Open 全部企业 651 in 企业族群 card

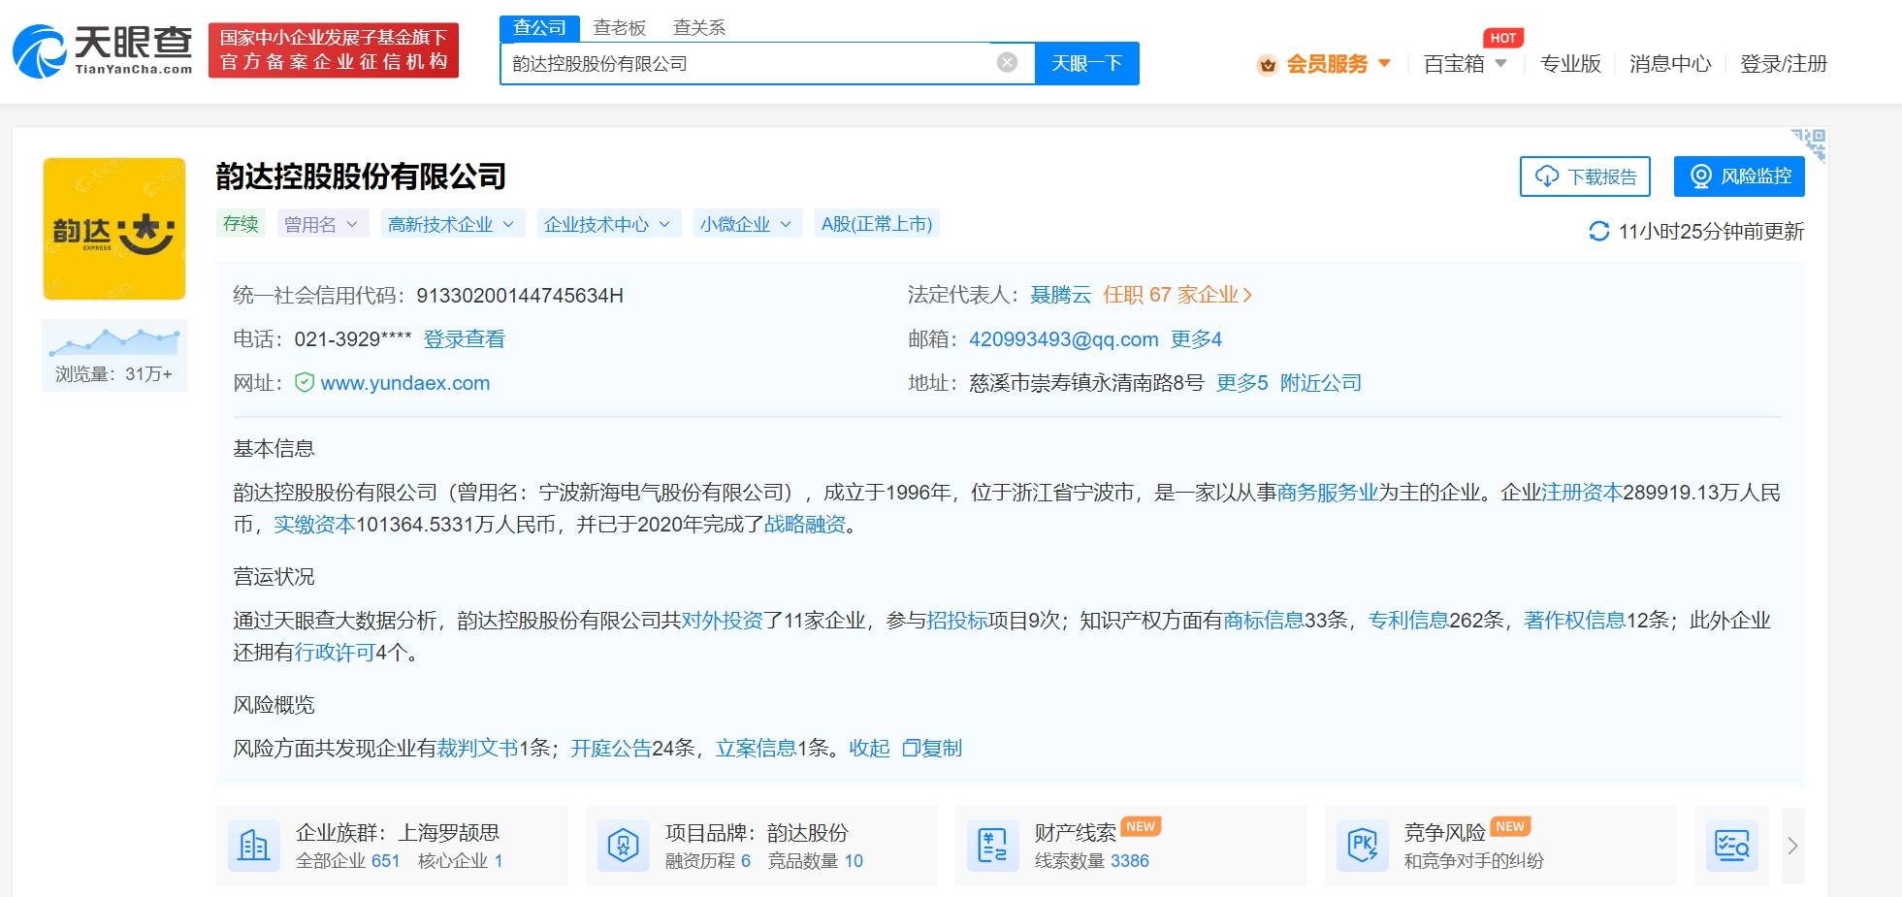tap(347, 861)
